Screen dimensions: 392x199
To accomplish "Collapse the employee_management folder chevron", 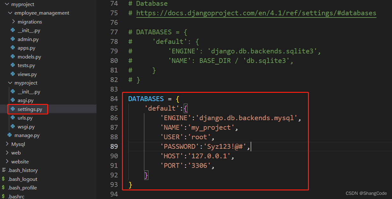I will click(x=10, y=13).
